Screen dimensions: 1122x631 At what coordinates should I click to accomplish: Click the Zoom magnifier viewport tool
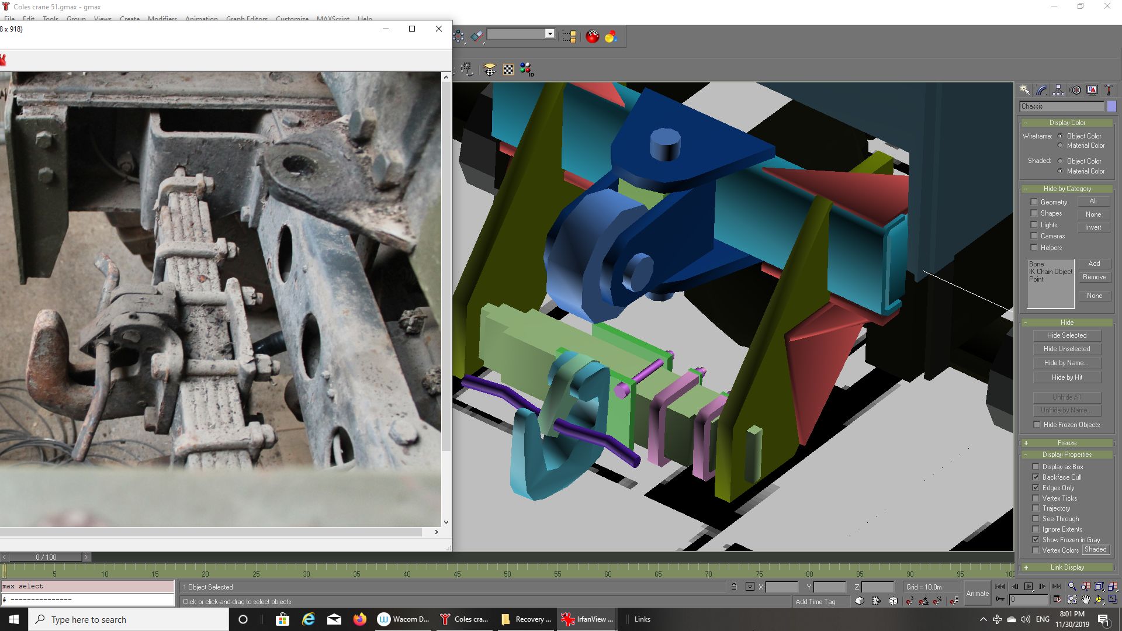(x=1072, y=587)
